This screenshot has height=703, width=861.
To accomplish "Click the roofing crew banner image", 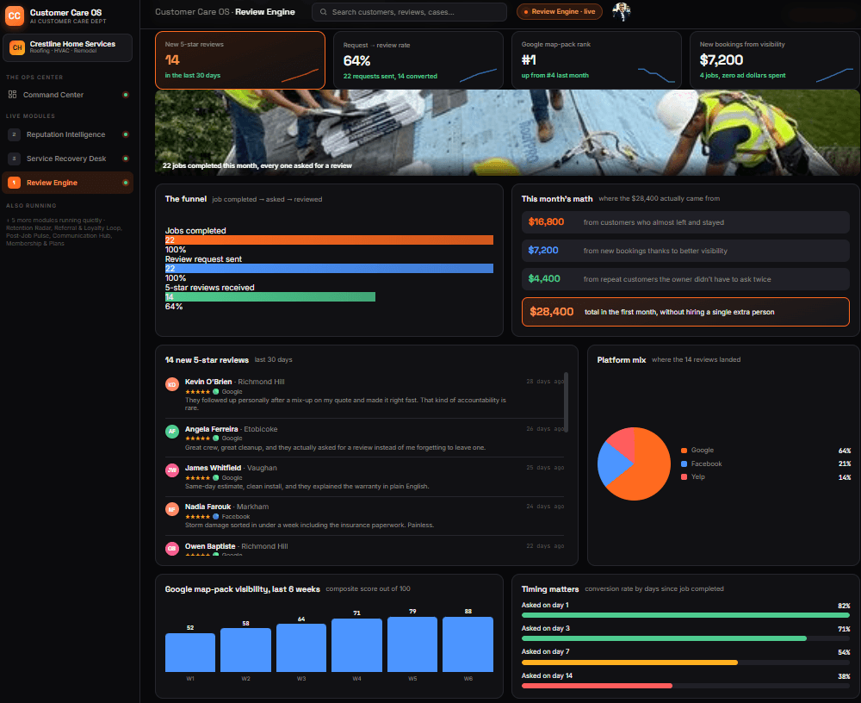I will click(507, 133).
